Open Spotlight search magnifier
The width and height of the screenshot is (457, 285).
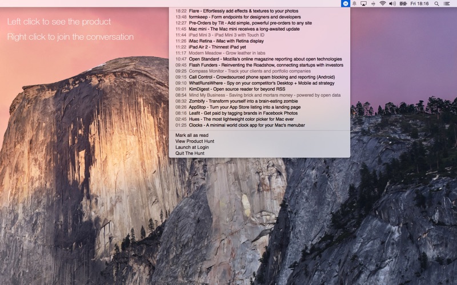(436, 3)
